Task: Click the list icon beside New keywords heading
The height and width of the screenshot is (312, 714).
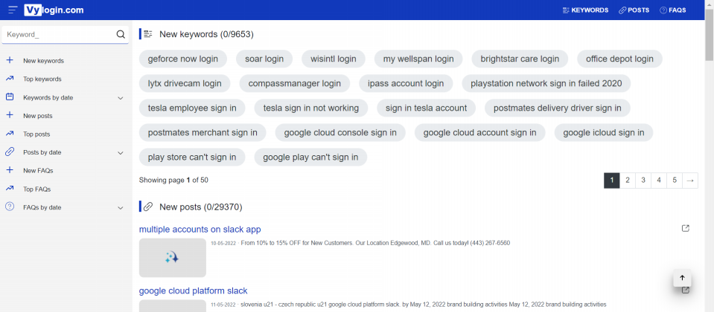Action: 148,34
